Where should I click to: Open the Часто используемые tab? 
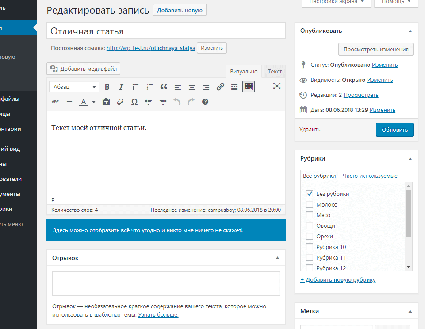click(370, 176)
